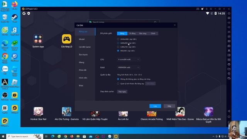Select the manual disk size management option
The height and width of the screenshot is (139, 247).
point(130,83)
